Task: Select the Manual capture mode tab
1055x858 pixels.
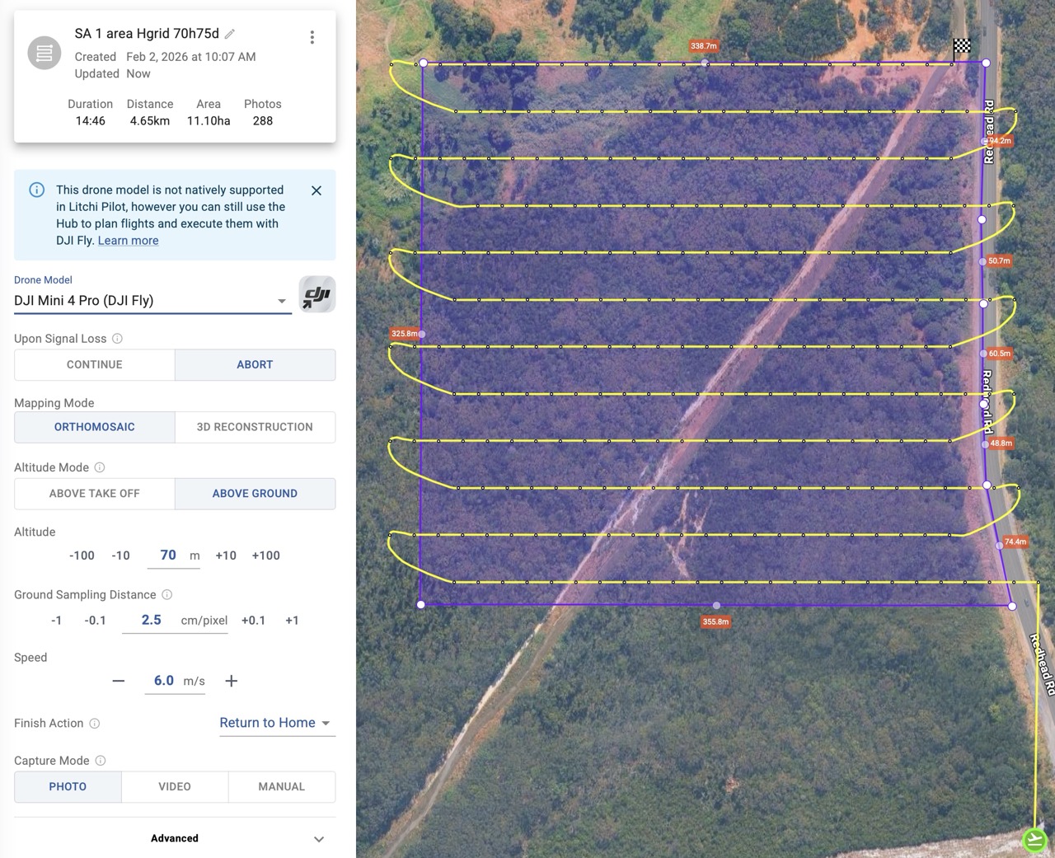Action: tap(281, 787)
